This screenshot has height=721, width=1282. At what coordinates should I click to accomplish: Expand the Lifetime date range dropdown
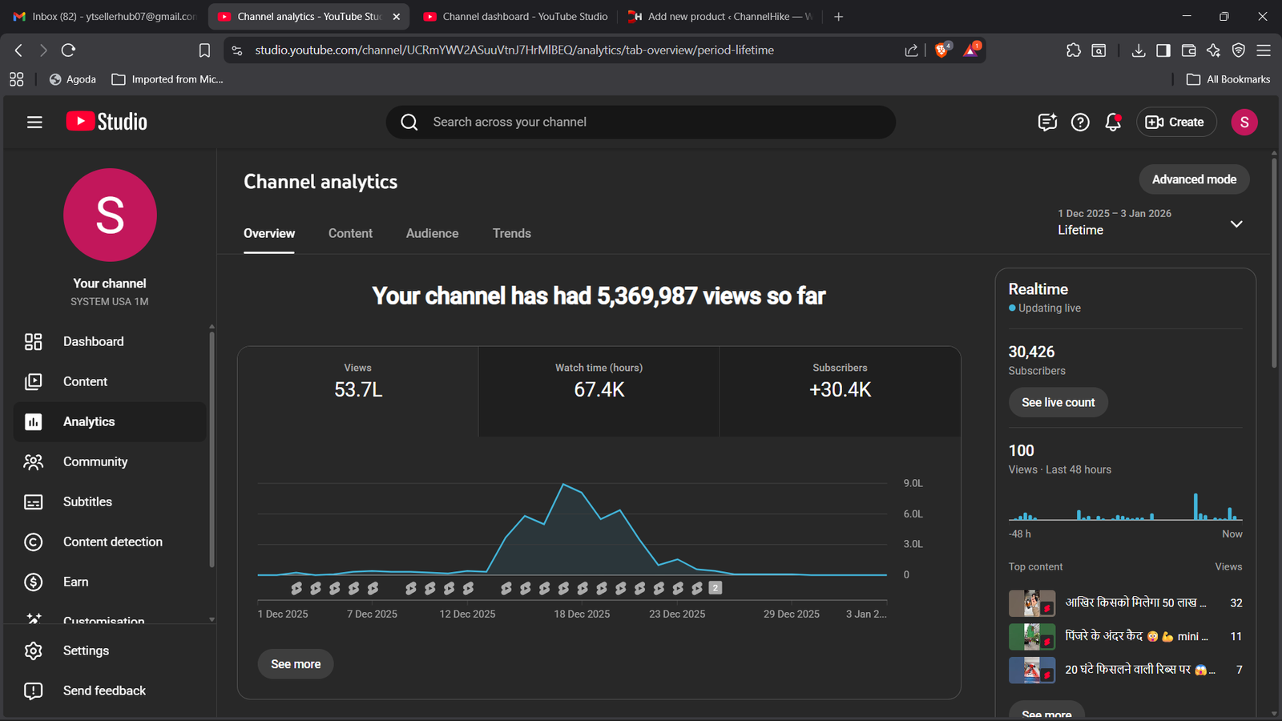1236,224
